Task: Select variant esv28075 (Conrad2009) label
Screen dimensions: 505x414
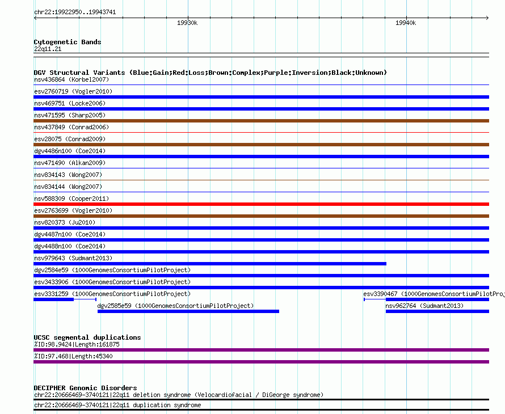Action: 70,139
